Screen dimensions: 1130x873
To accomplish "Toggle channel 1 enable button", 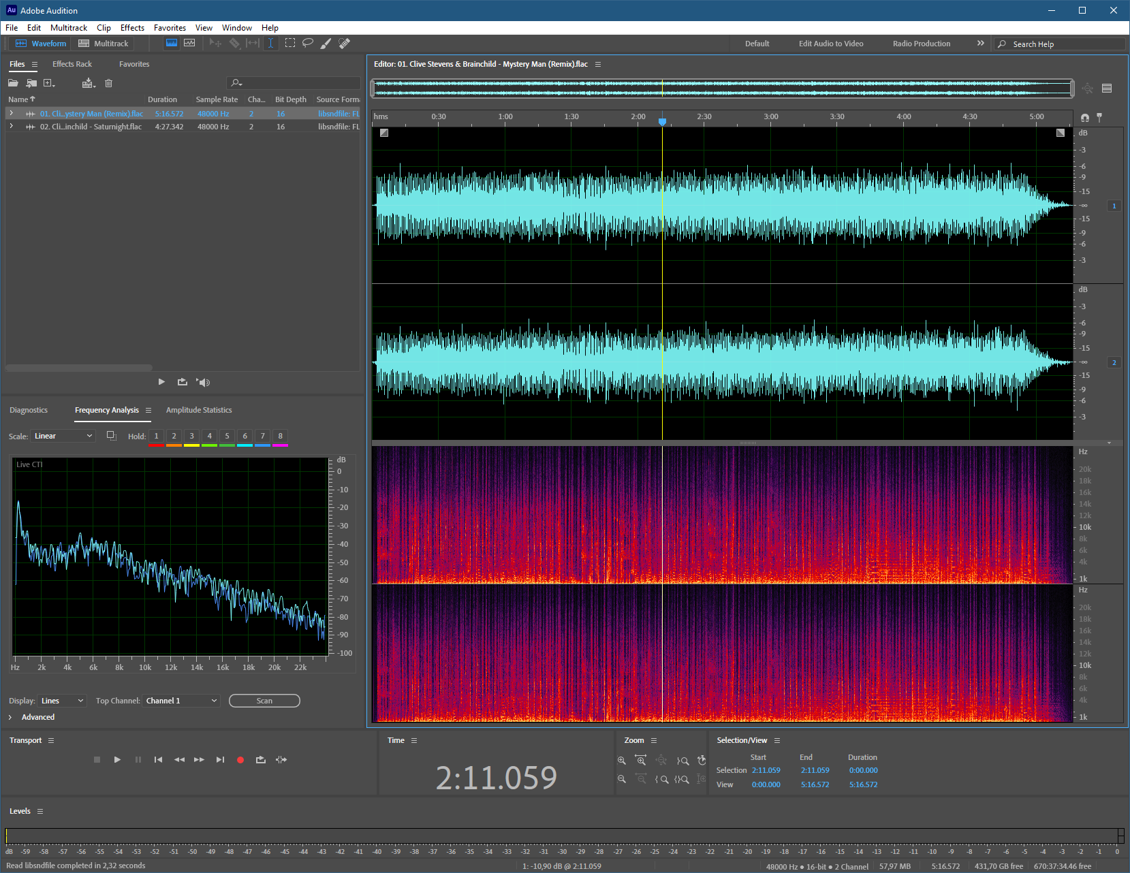I will (x=1114, y=206).
